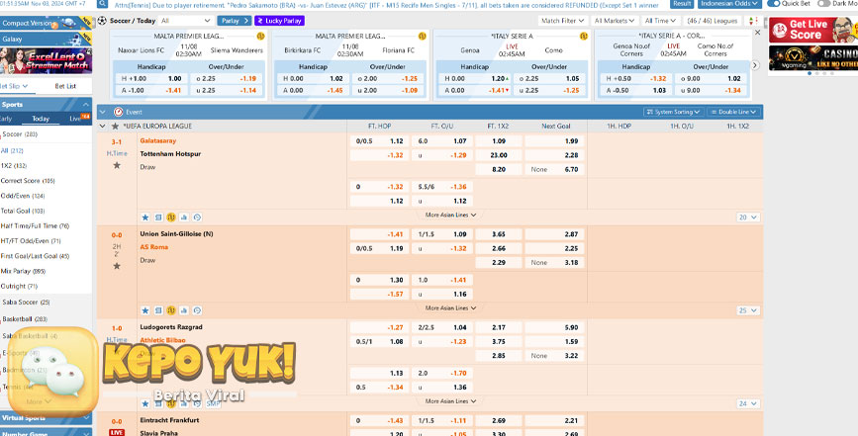
Task: Select Correct Score (105) in sidebar
Action: 28,181
